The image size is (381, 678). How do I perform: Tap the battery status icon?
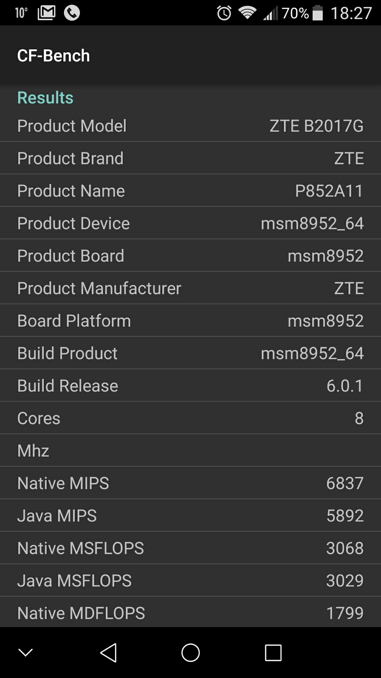(x=317, y=13)
